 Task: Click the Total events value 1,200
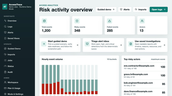tap(46, 31)
